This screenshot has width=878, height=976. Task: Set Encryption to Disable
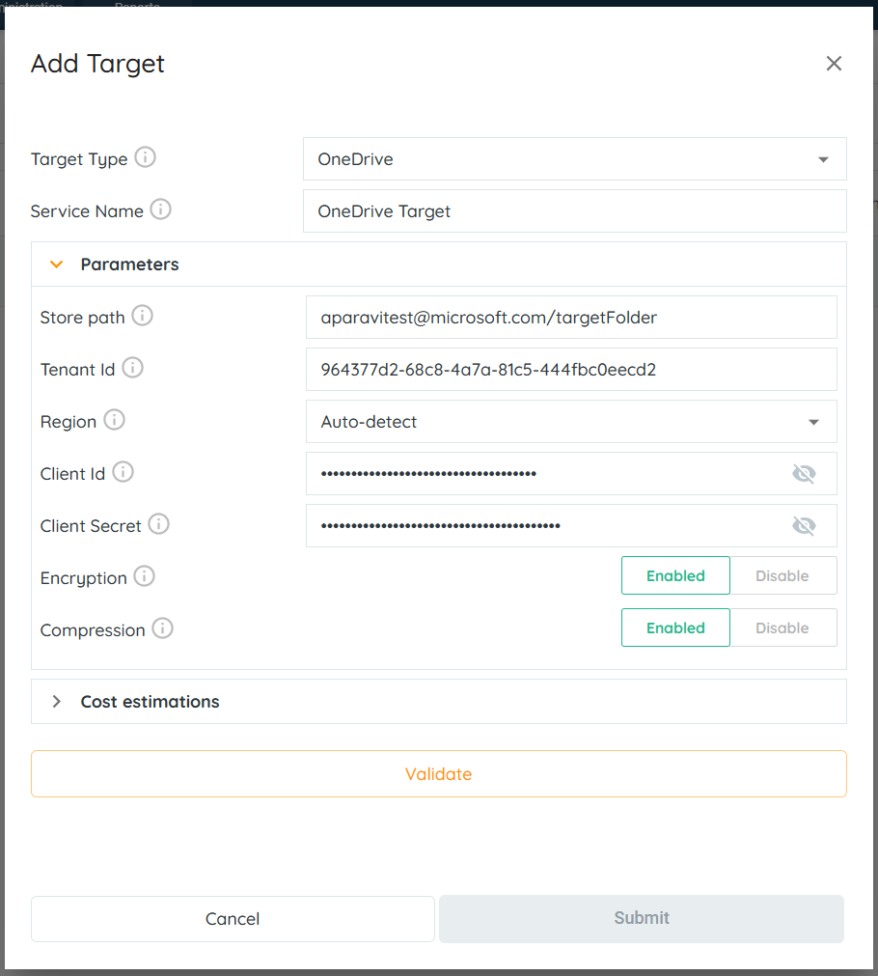(x=782, y=575)
